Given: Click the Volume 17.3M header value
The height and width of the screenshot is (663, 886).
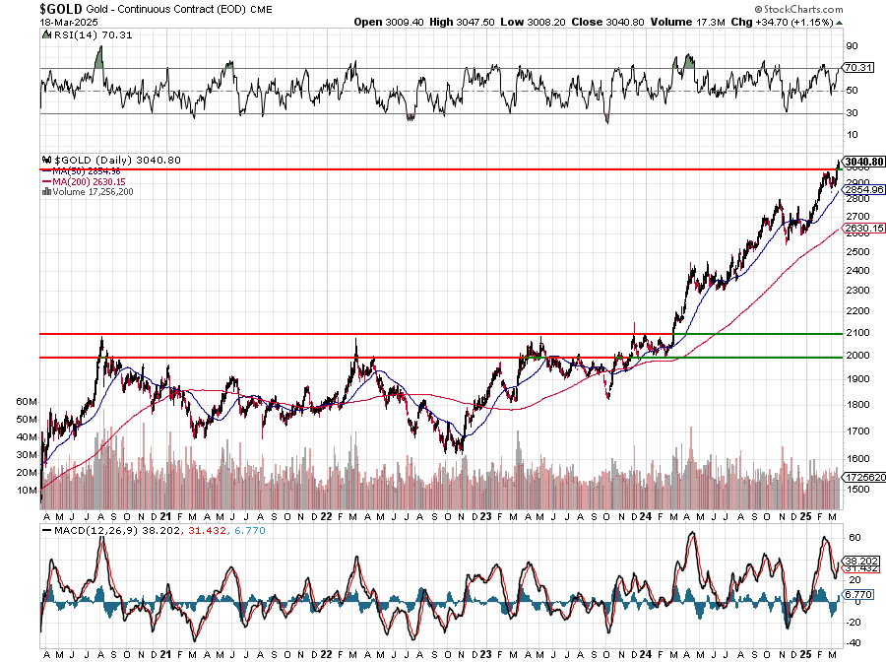Looking at the screenshot, I should 688,22.
